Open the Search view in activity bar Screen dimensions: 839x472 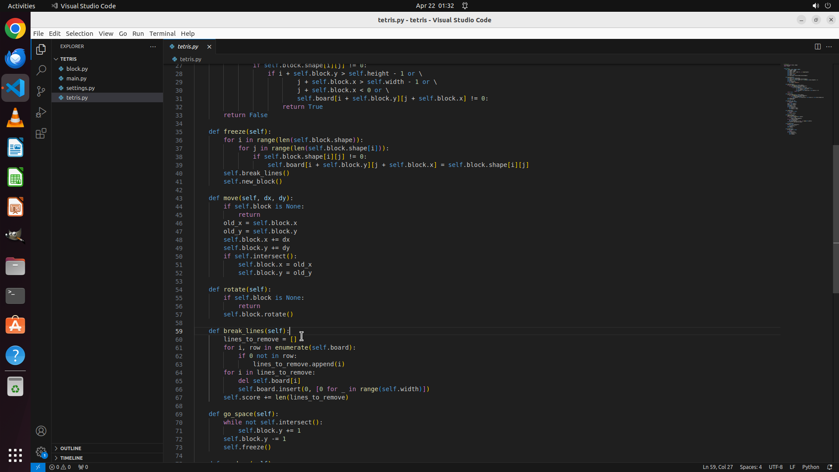point(41,70)
